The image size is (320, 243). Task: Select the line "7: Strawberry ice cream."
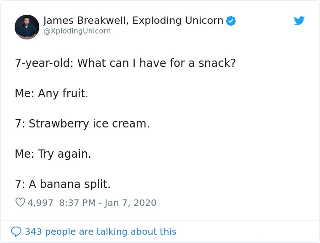(x=82, y=123)
